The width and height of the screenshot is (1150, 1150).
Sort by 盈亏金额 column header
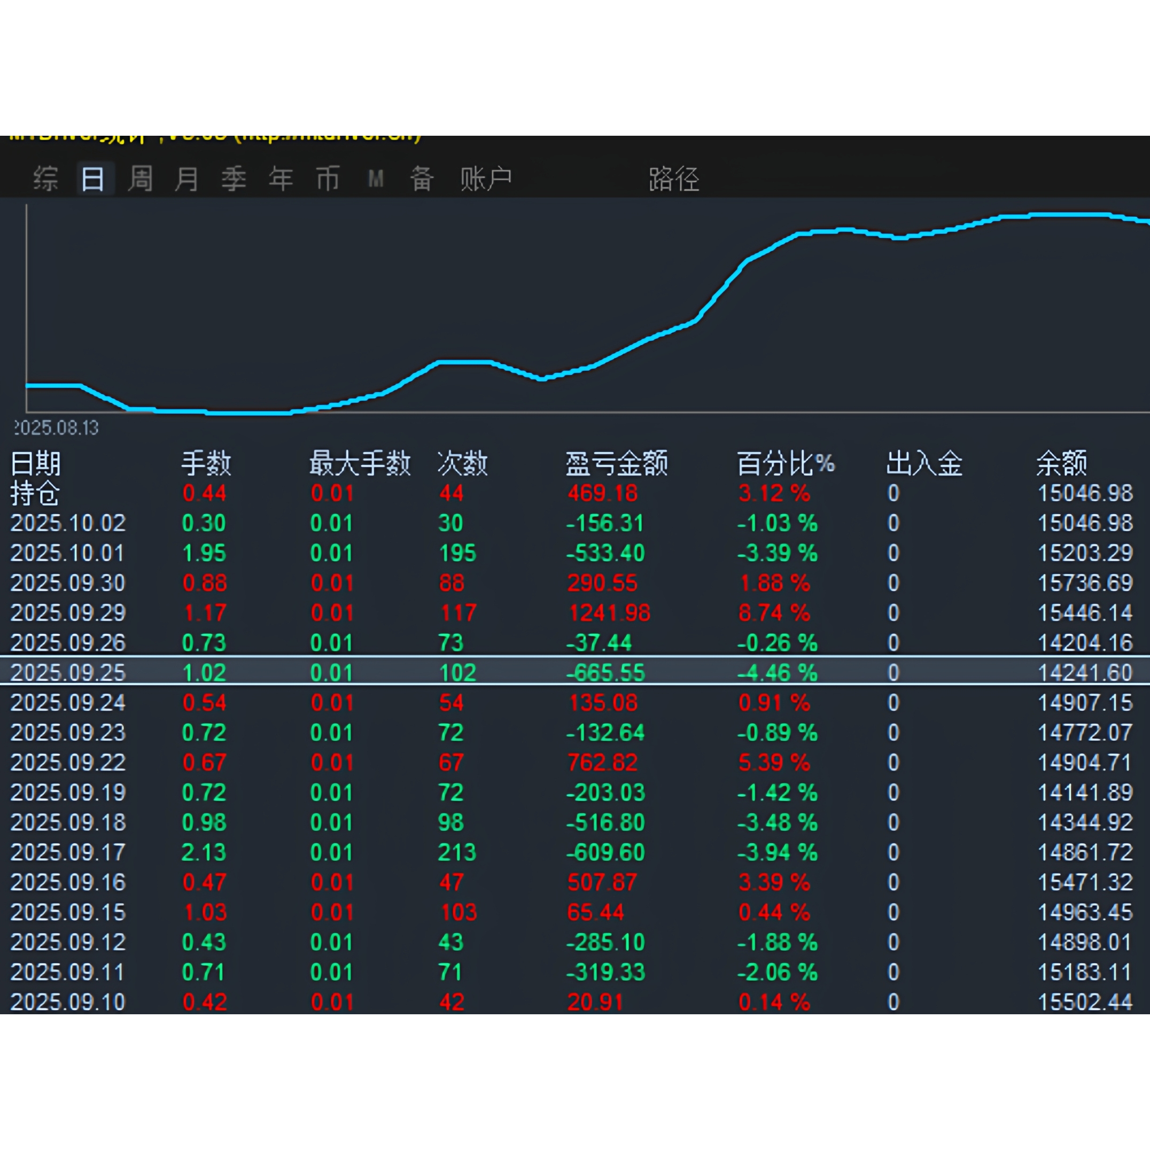pos(616,463)
